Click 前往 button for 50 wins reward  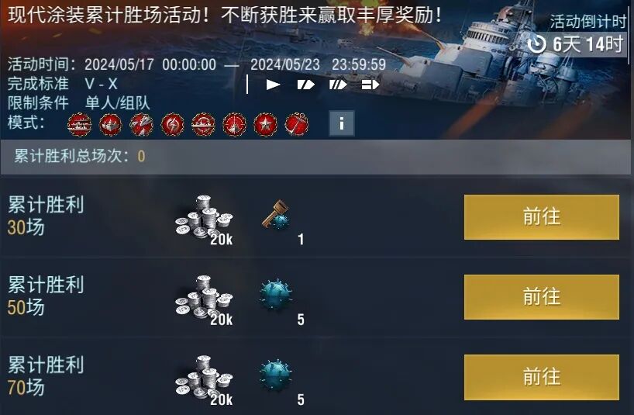542,297
